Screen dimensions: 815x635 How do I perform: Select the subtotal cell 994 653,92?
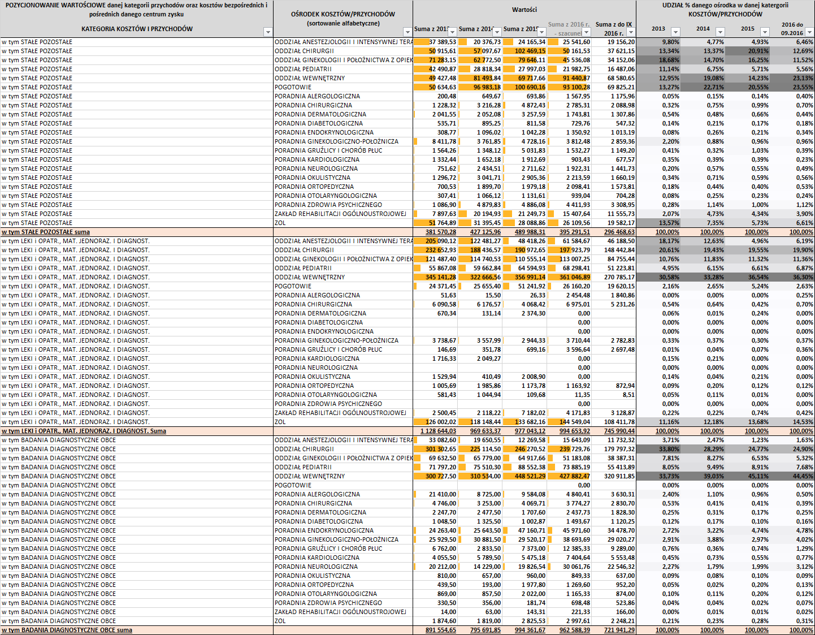(x=569, y=431)
